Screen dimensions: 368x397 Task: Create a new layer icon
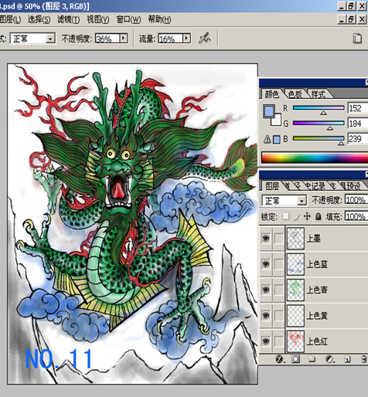(x=347, y=359)
